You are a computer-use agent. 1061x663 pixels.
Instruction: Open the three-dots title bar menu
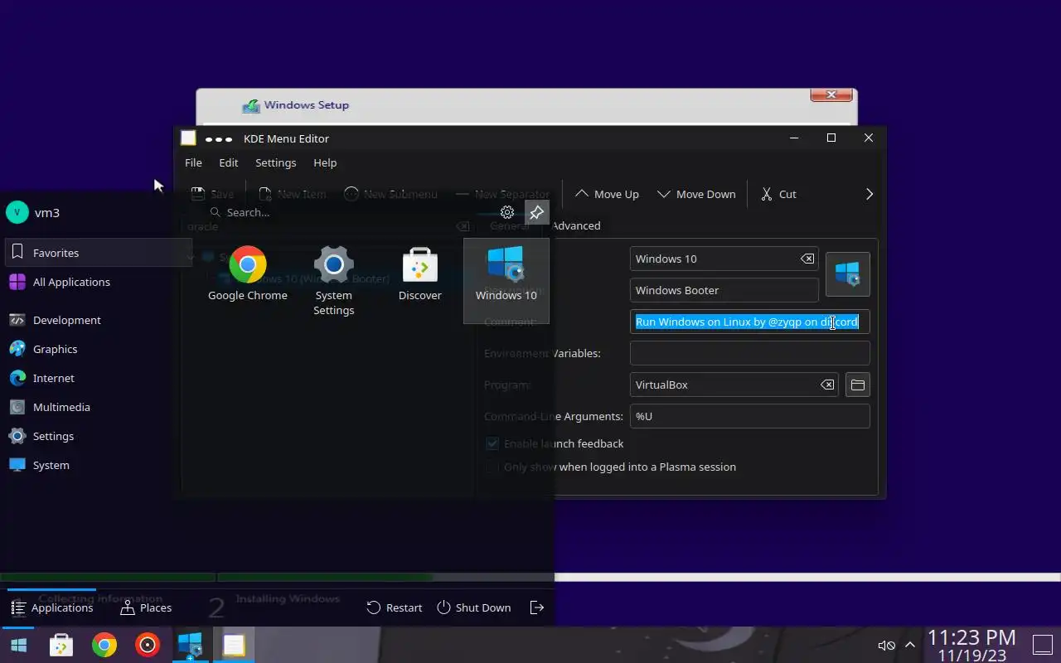pos(220,139)
